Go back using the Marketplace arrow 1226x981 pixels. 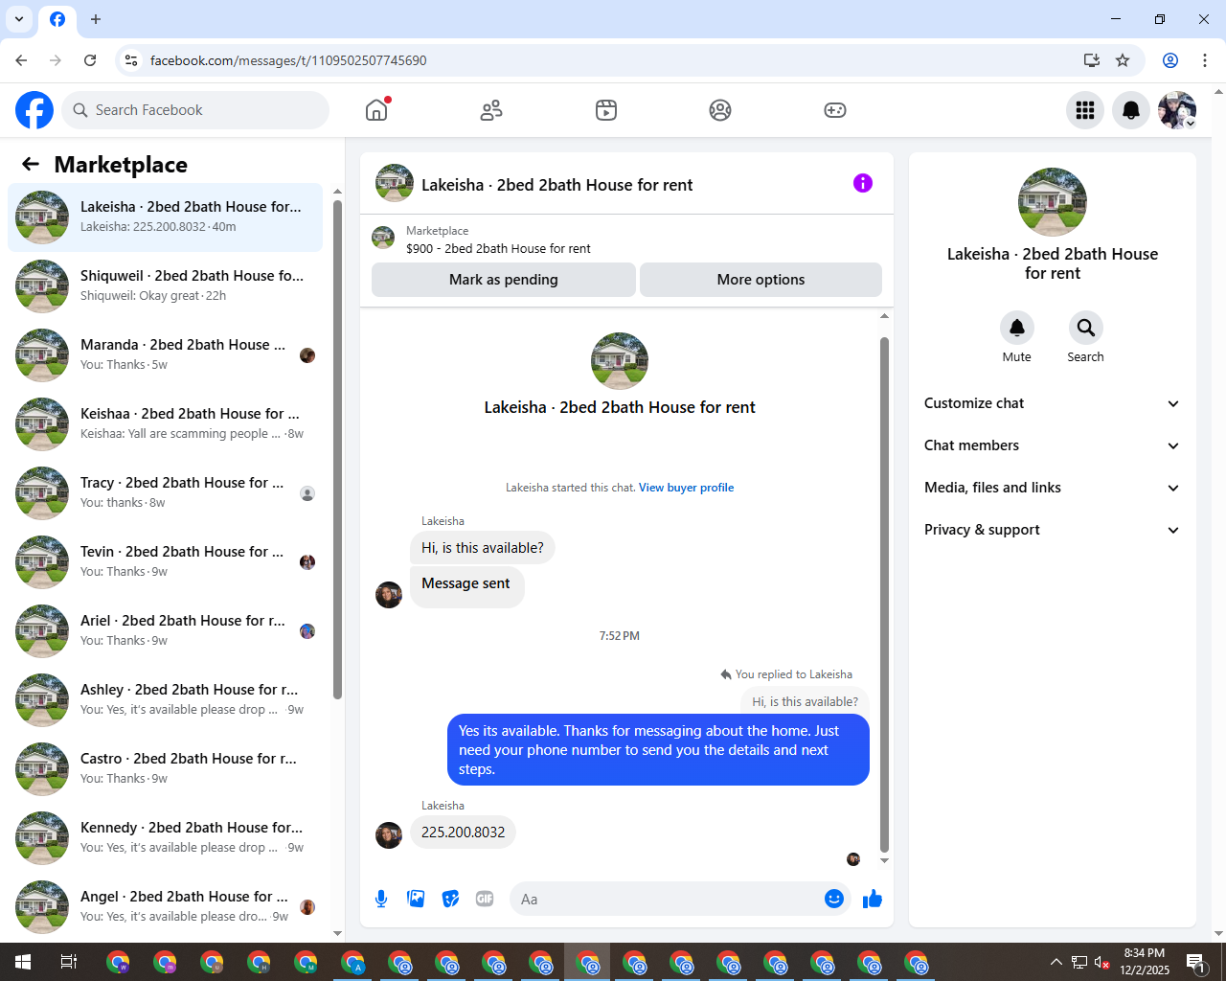tap(31, 164)
